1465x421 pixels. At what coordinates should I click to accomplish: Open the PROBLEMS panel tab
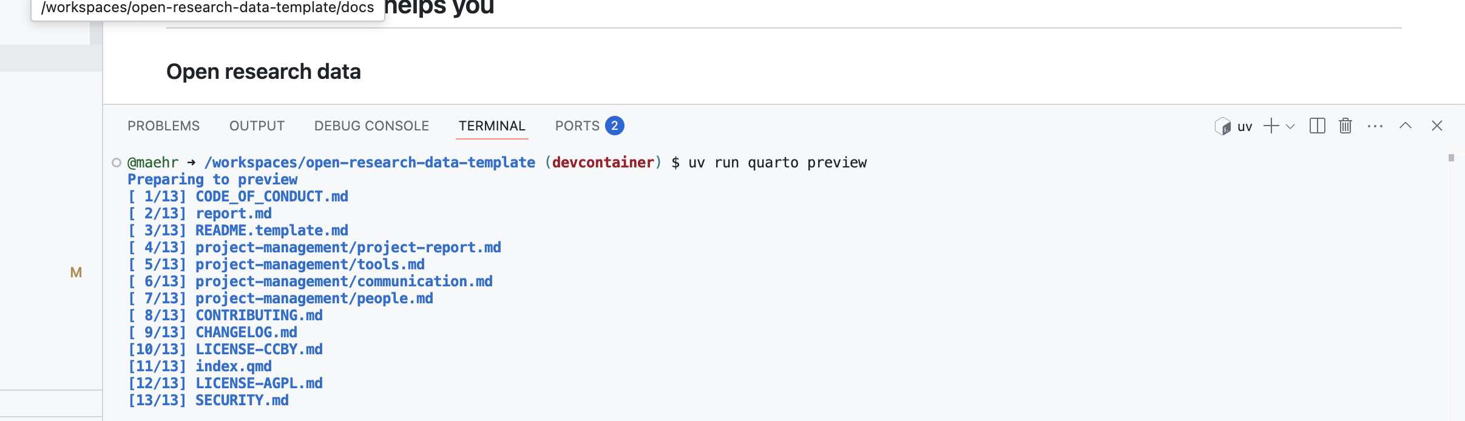(163, 126)
